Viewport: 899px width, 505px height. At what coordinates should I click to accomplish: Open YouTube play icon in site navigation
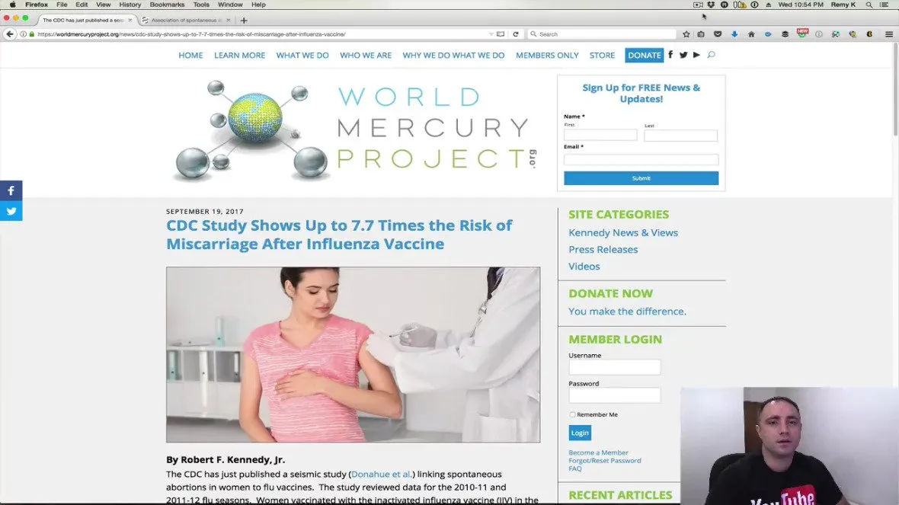(x=696, y=55)
